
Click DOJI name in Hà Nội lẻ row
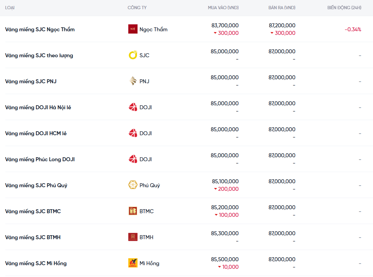pyautogui.click(x=145, y=107)
